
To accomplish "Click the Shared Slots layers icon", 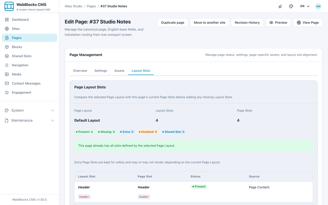I will point(7,56).
